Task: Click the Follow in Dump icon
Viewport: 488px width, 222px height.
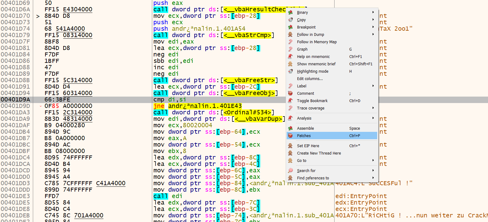Action: click(290, 35)
